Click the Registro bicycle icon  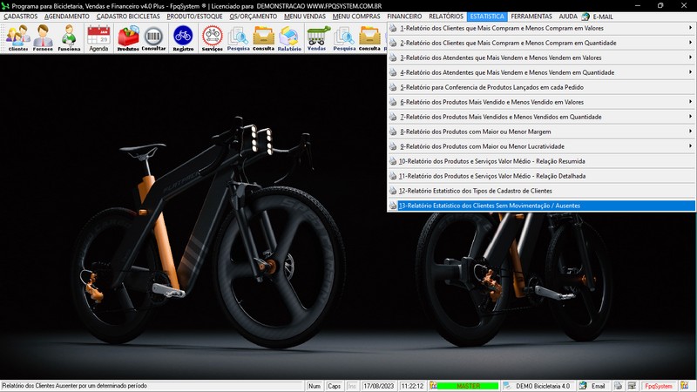[183, 38]
